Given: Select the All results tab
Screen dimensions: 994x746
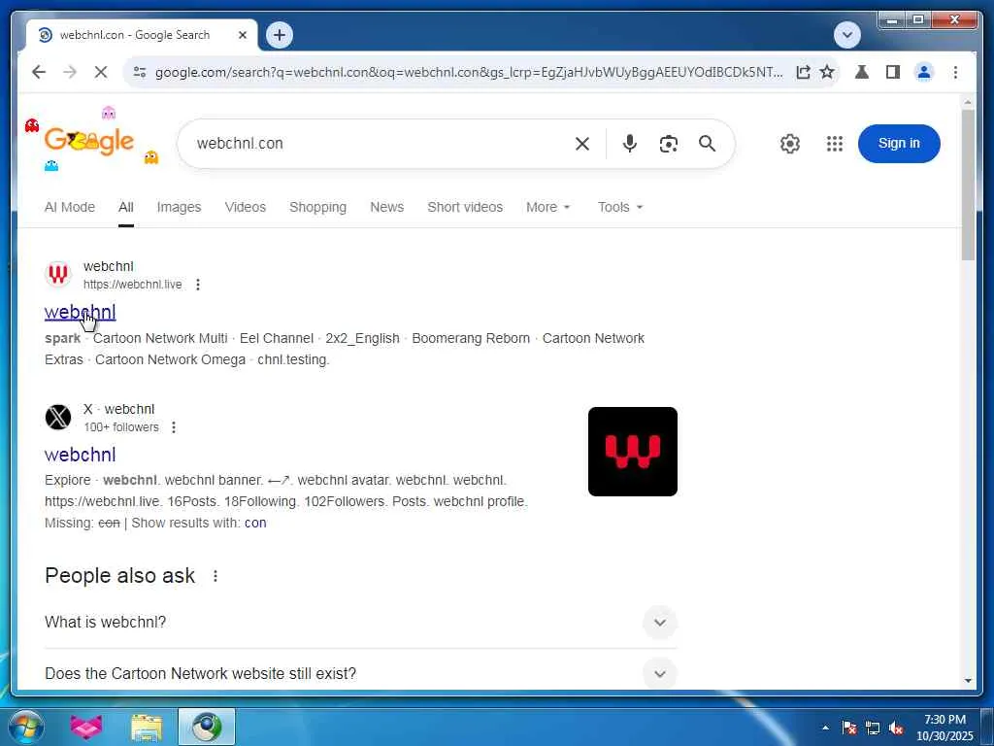Looking at the screenshot, I should (125, 208).
